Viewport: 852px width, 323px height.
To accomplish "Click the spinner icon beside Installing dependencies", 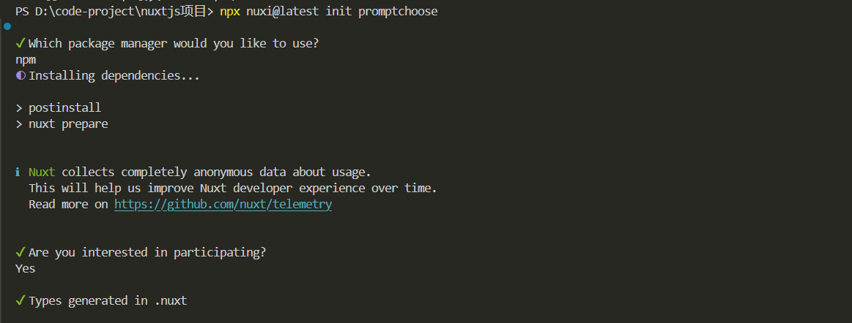I will (21, 76).
